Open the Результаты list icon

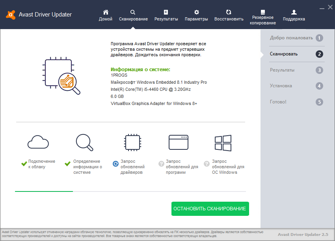tap(166, 12)
